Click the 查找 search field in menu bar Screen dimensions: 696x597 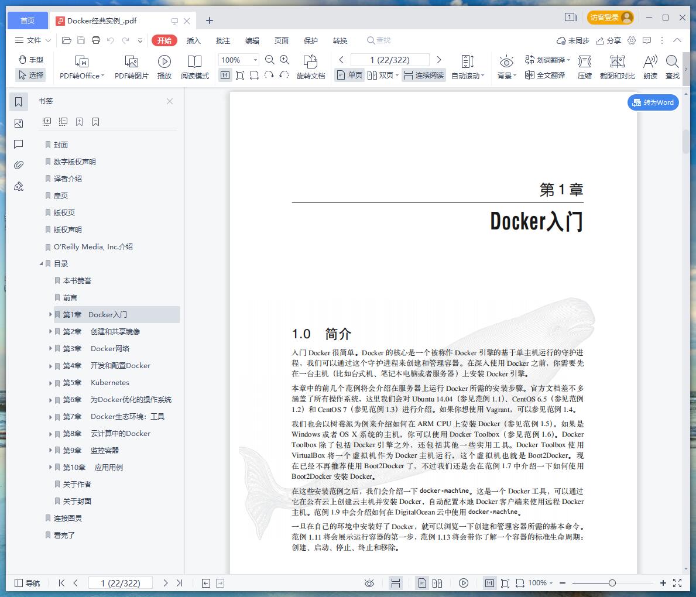tap(379, 40)
